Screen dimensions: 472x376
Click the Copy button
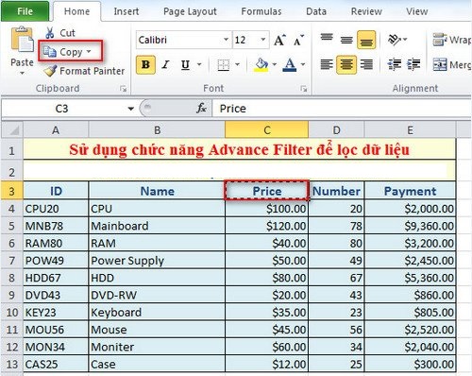71,52
